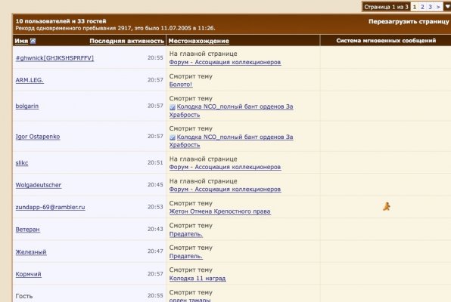Open the Болото! topic link
Screen dimensions: 451x302
tap(181, 85)
